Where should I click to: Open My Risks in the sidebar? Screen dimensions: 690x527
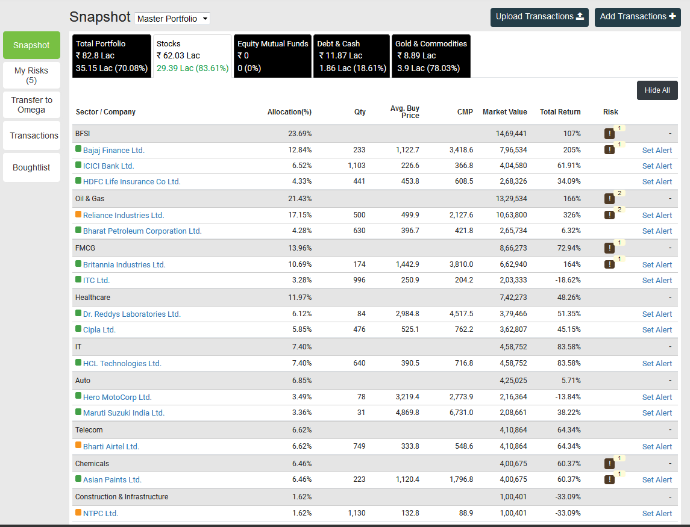point(31,75)
